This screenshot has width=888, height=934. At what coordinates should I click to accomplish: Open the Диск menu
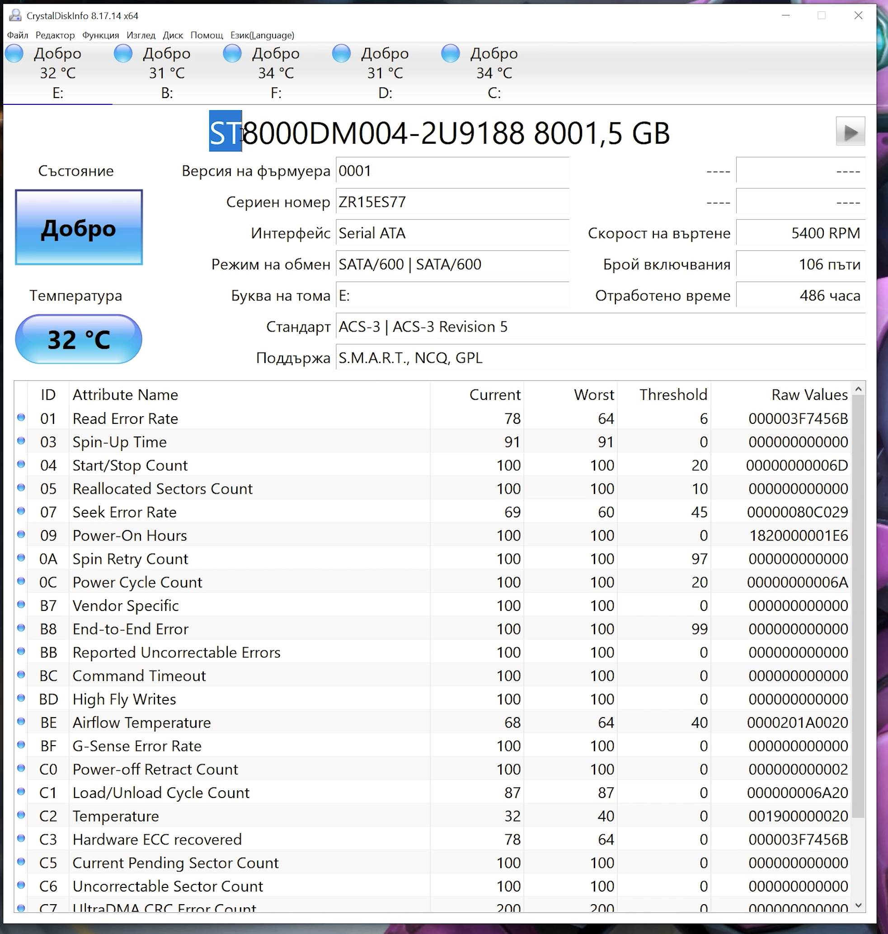point(173,35)
